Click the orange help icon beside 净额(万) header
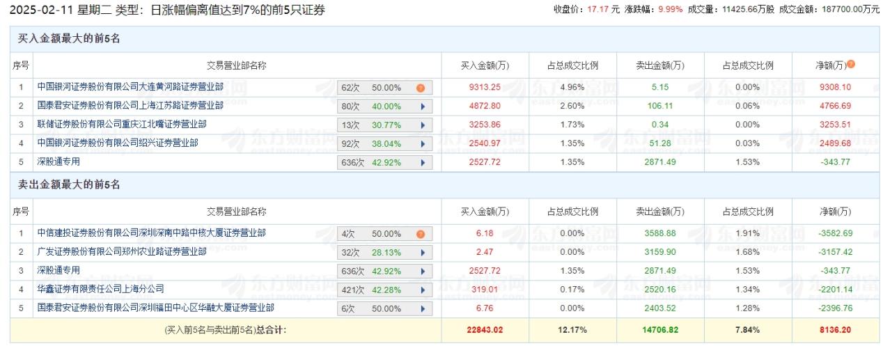This screenshot has height=346, width=883. [851, 65]
